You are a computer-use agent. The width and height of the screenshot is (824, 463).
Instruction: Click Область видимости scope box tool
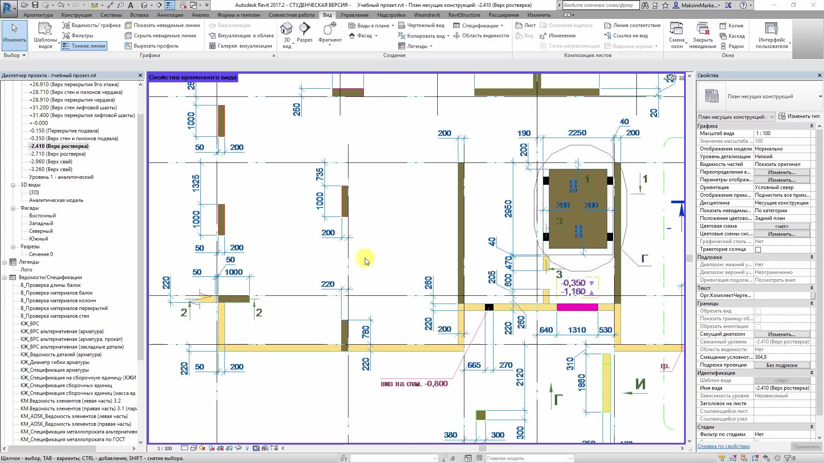[481, 36]
